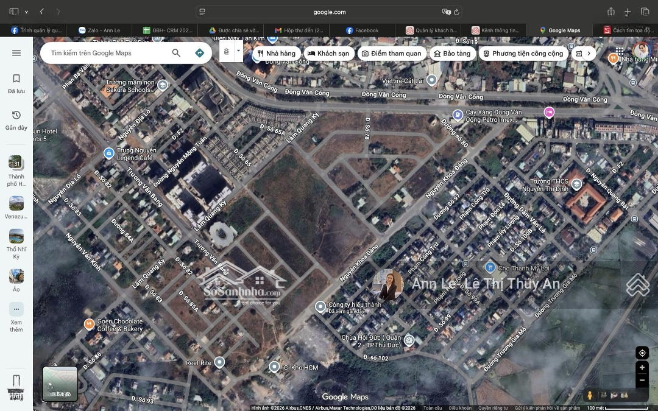658x411 pixels.
Task: Zoom in with the plus button
Action: (x=642, y=368)
